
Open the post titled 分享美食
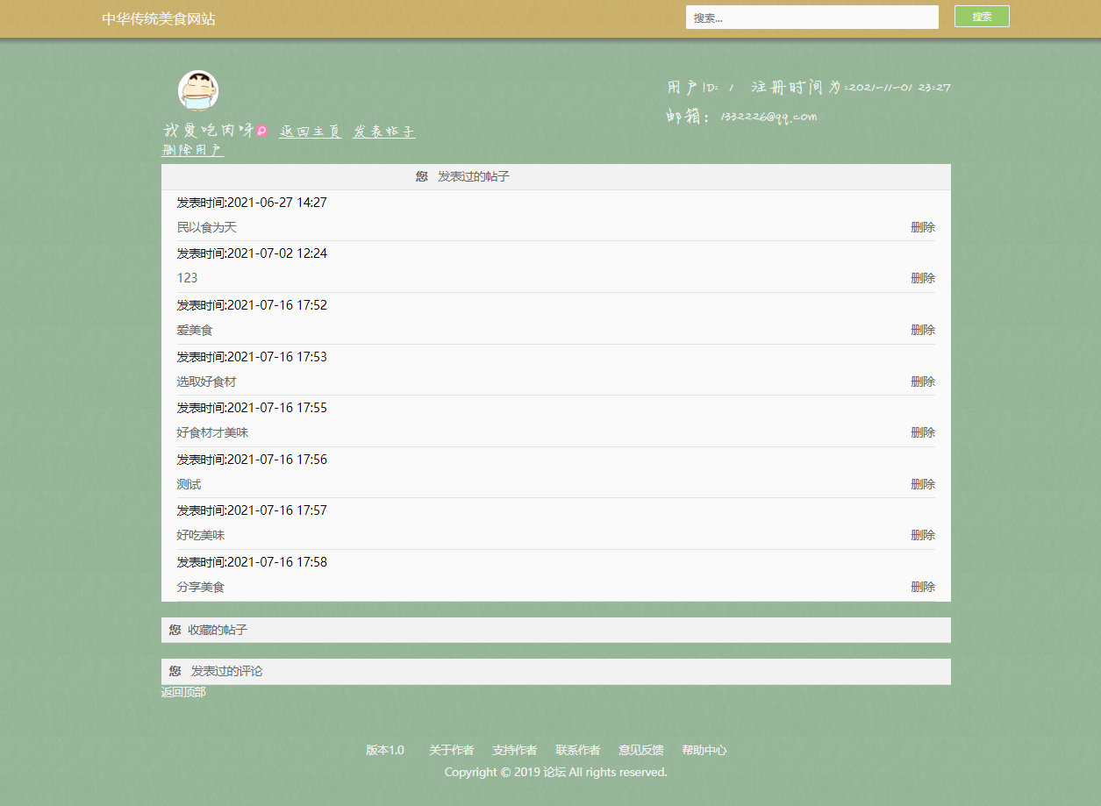[x=199, y=587]
